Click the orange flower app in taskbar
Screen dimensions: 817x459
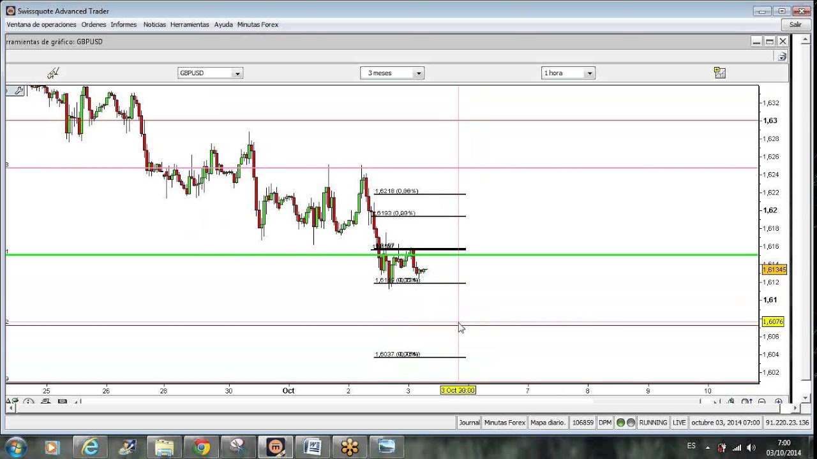tap(350, 447)
